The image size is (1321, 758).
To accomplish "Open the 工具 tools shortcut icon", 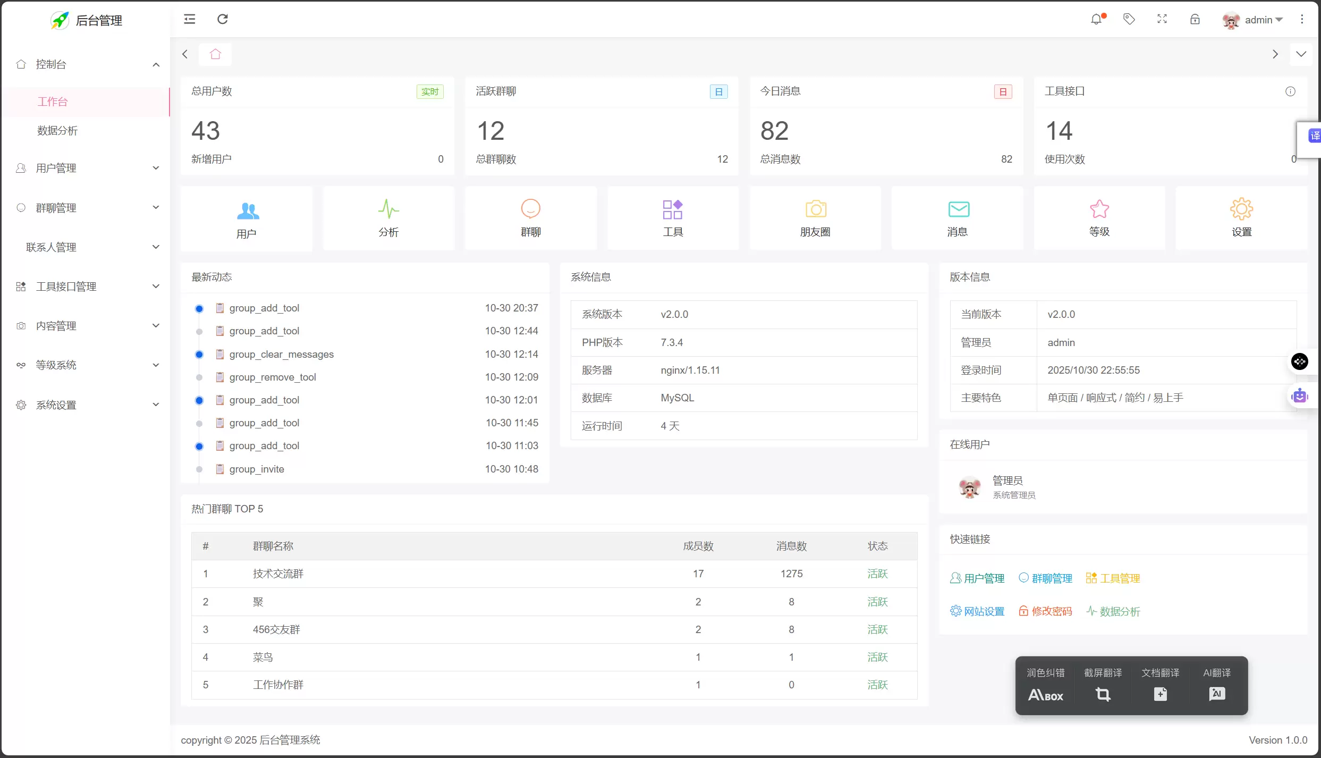I will click(x=672, y=218).
